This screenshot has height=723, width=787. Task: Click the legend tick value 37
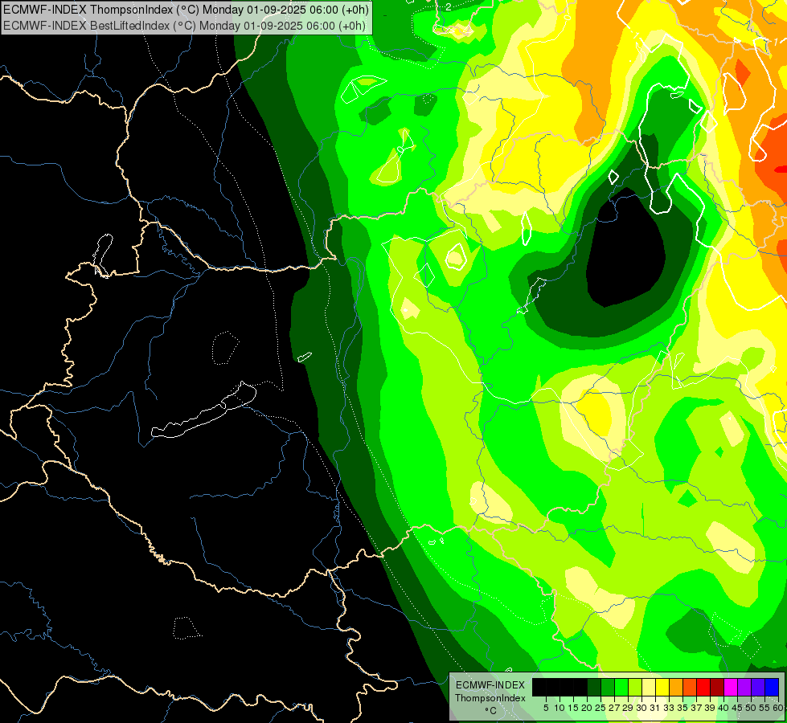pos(697,708)
